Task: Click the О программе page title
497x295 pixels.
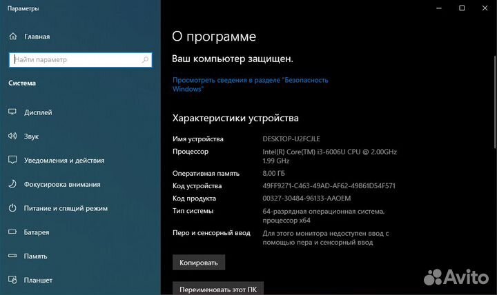Action: tap(214, 37)
